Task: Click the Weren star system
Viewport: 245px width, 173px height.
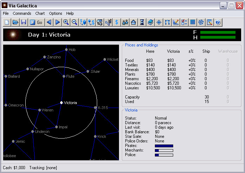Action: click(x=39, y=110)
